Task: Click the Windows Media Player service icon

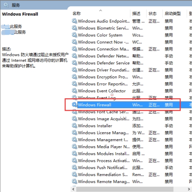Action: pos(75,147)
